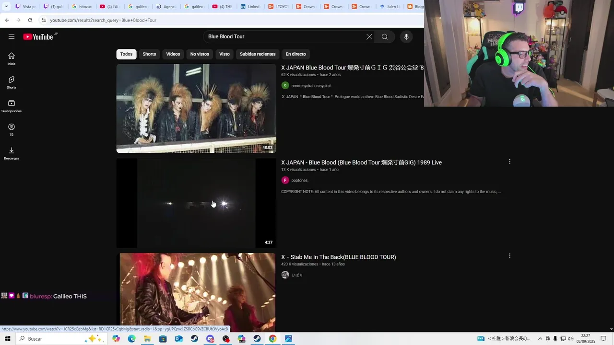
Task: Filter results by Shorts chip
Action: click(x=149, y=54)
